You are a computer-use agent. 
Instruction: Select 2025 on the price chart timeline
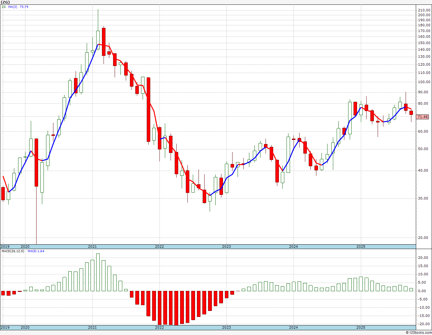pos(361,246)
